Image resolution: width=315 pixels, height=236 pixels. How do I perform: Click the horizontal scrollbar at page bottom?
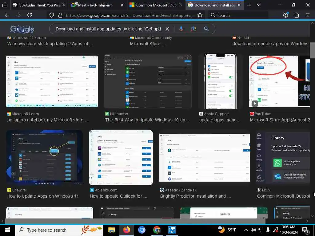click(x=135, y=221)
